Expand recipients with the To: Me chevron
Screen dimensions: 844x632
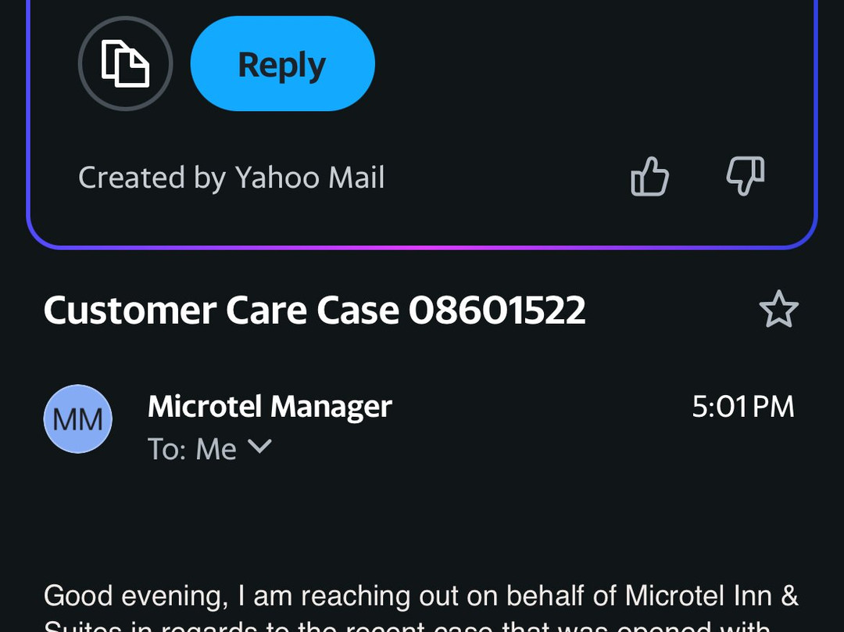(x=259, y=447)
